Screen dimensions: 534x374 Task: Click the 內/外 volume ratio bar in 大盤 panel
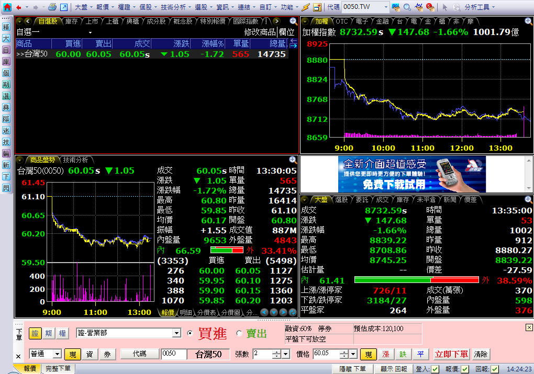[x=416, y=280]
